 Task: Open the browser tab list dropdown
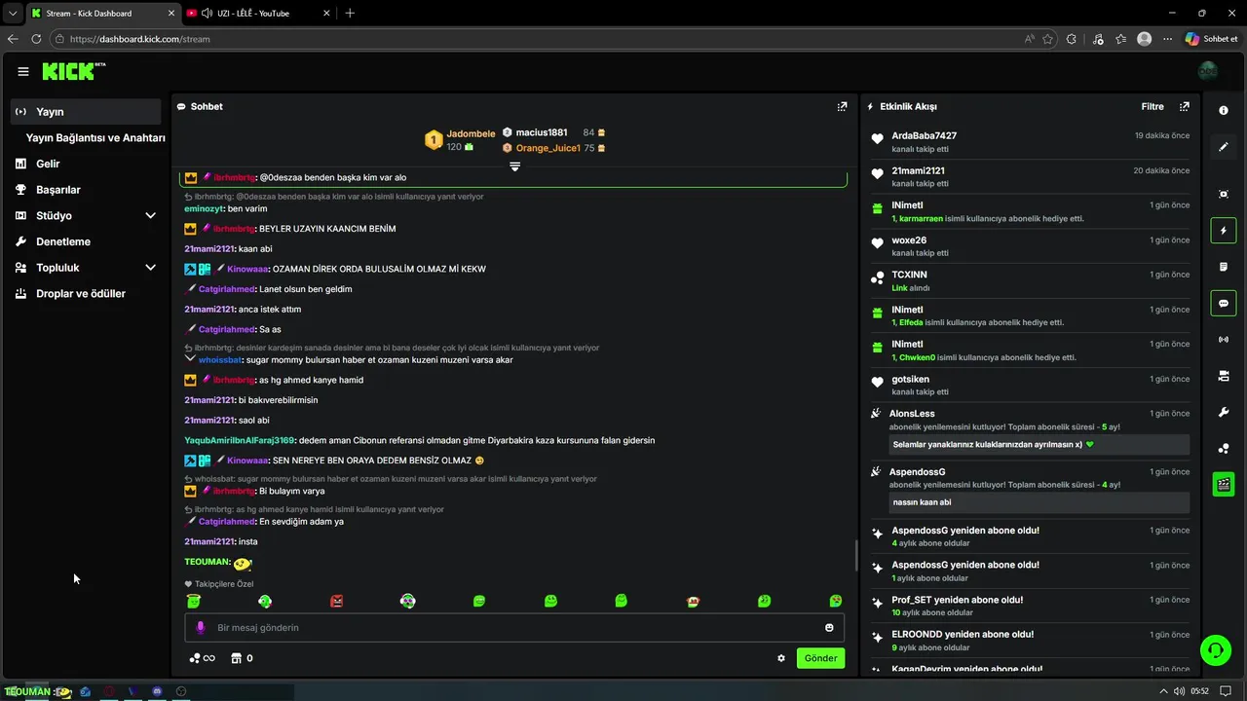pyautogui.click(x=13, y=13)
